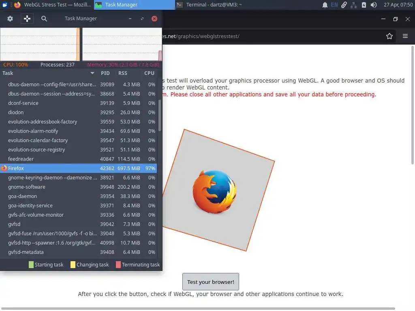Select the gnome-software process row
The width and height of the screenshot is (415, 311).
pyautogui.click(x=78, y=187)
